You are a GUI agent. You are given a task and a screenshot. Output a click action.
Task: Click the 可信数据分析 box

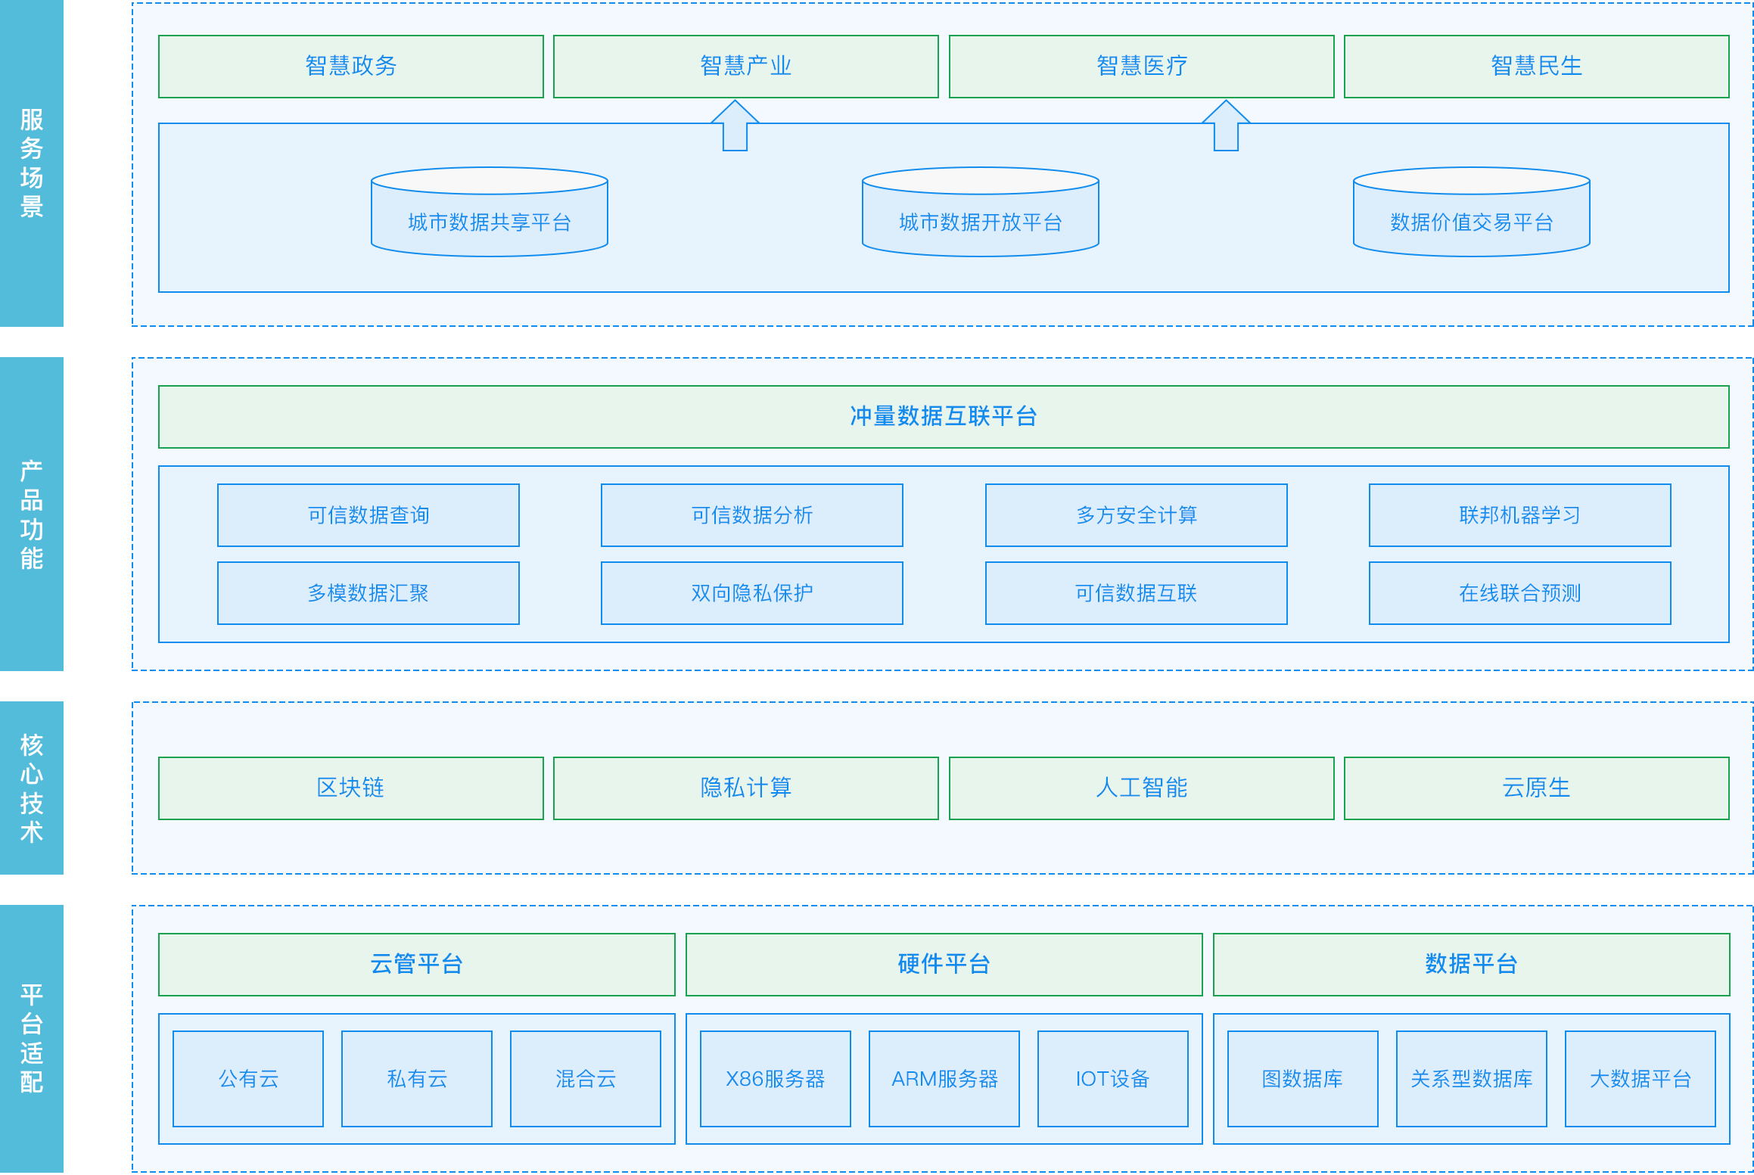pos(752,515)
